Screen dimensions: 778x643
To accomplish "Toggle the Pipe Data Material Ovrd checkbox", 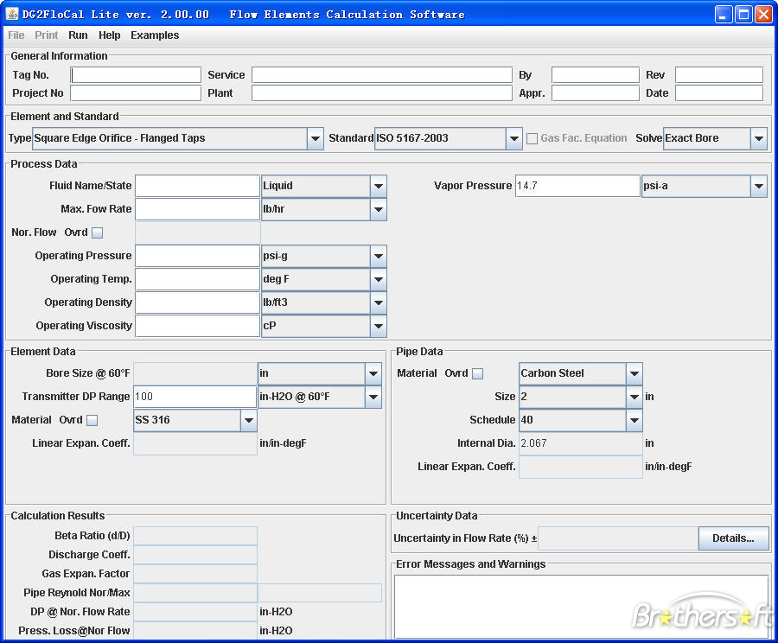I will click(477, 373).
